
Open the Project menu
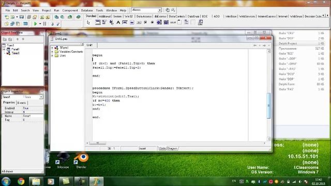pos(46,10)
